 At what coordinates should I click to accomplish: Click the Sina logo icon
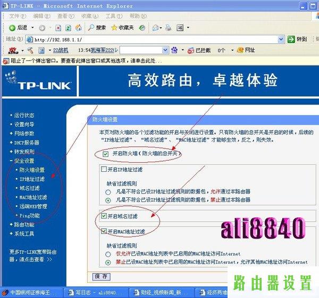coord(13,50)
